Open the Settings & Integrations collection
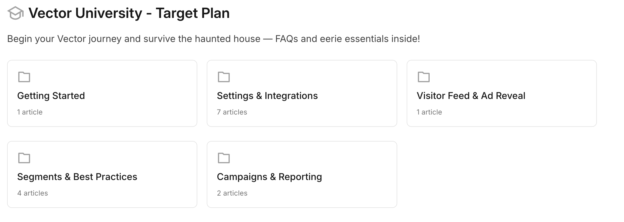The width and height of the screenshot is (624, 222). pos(267,96)
